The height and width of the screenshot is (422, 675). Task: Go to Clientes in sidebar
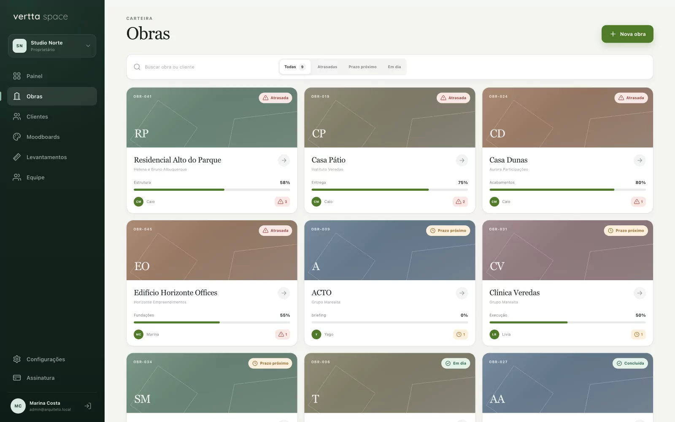tap(52, 116)
